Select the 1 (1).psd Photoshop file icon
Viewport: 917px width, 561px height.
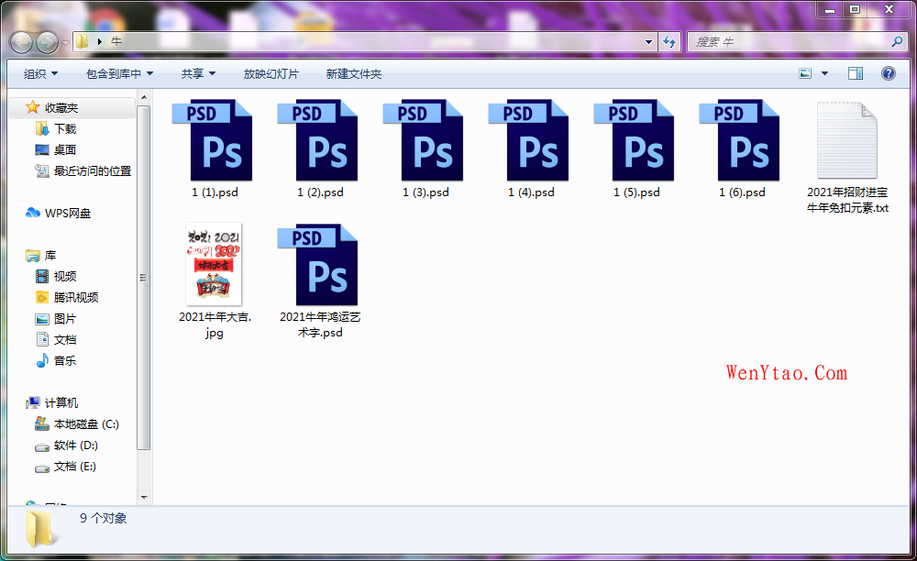point(213,140)
